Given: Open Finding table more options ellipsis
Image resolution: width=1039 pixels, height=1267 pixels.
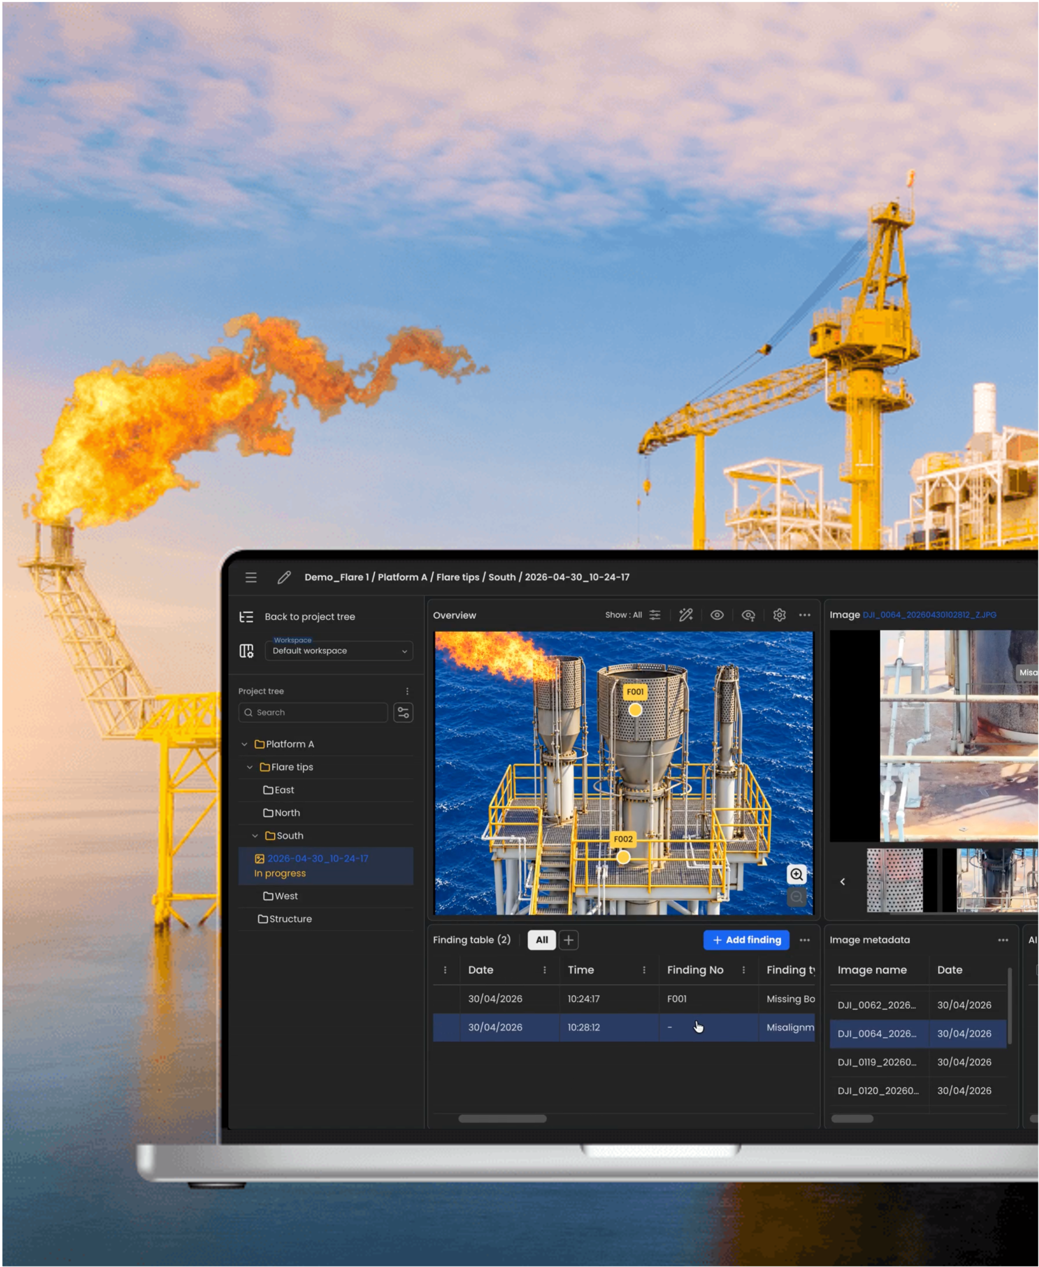Looking at the screenshot, I should [x=805, y=940].
